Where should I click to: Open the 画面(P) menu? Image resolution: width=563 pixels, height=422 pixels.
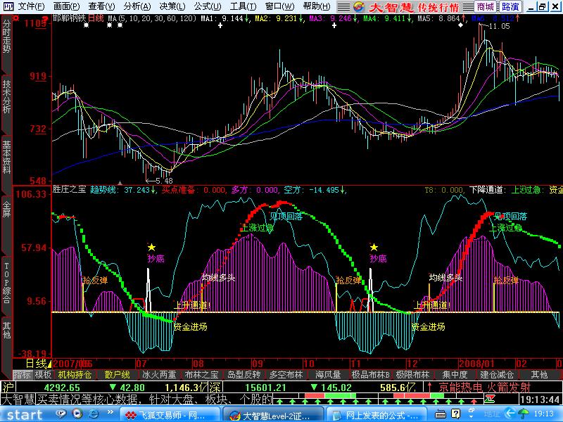(x=66, y=6)
